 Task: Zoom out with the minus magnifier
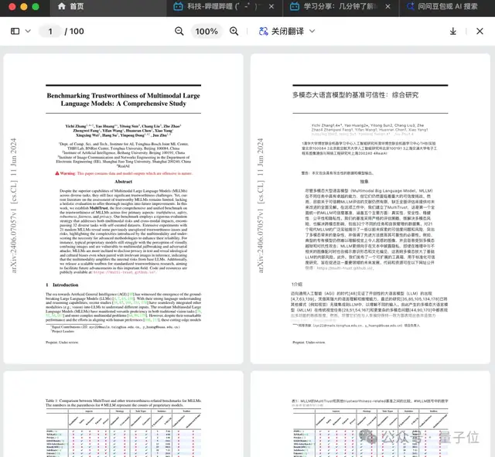179,31
